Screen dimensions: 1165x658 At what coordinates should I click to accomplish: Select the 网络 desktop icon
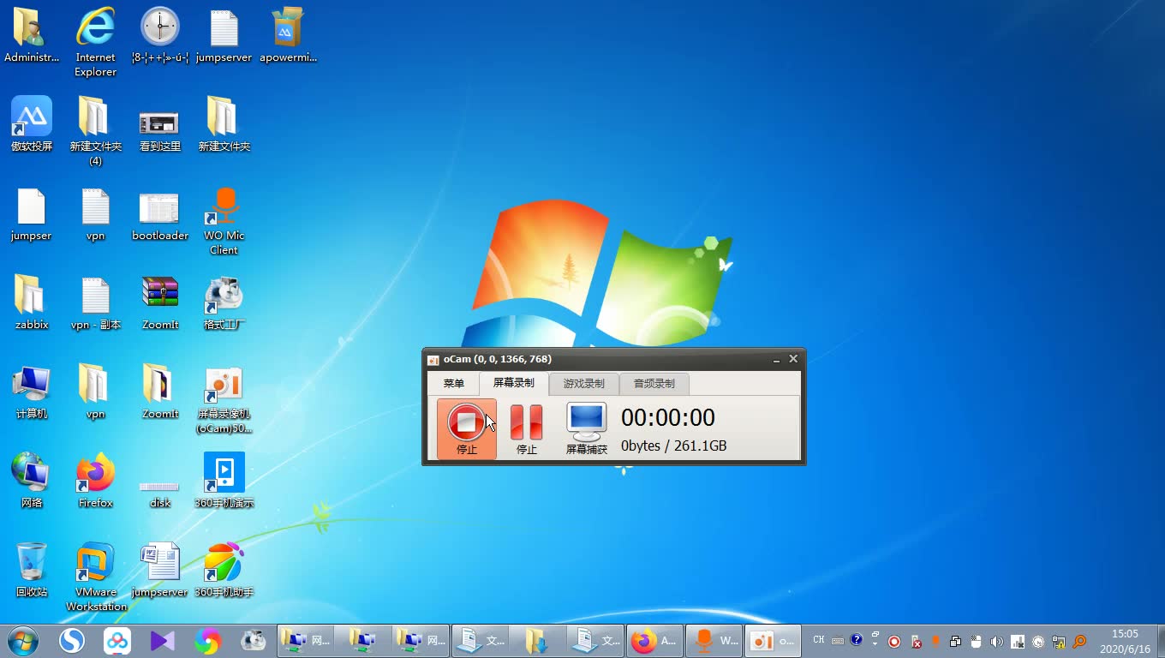pyautogui.click(x=32, y=482)
